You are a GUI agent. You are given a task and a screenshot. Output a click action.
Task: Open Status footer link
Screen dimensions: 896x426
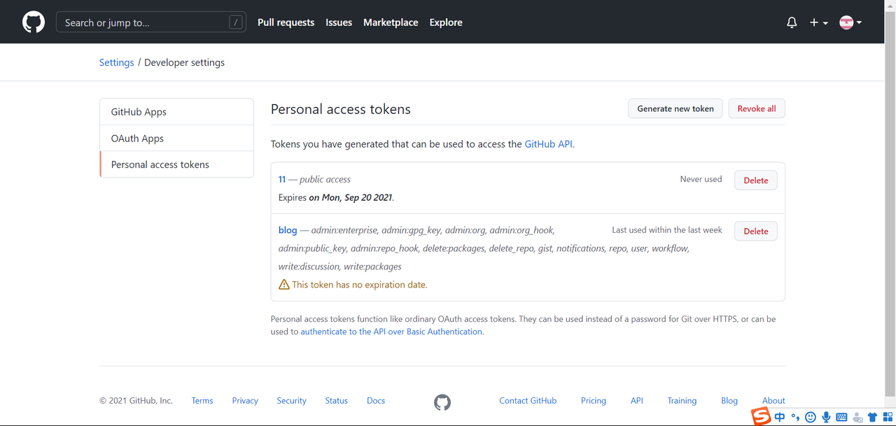tap(336, 401)
